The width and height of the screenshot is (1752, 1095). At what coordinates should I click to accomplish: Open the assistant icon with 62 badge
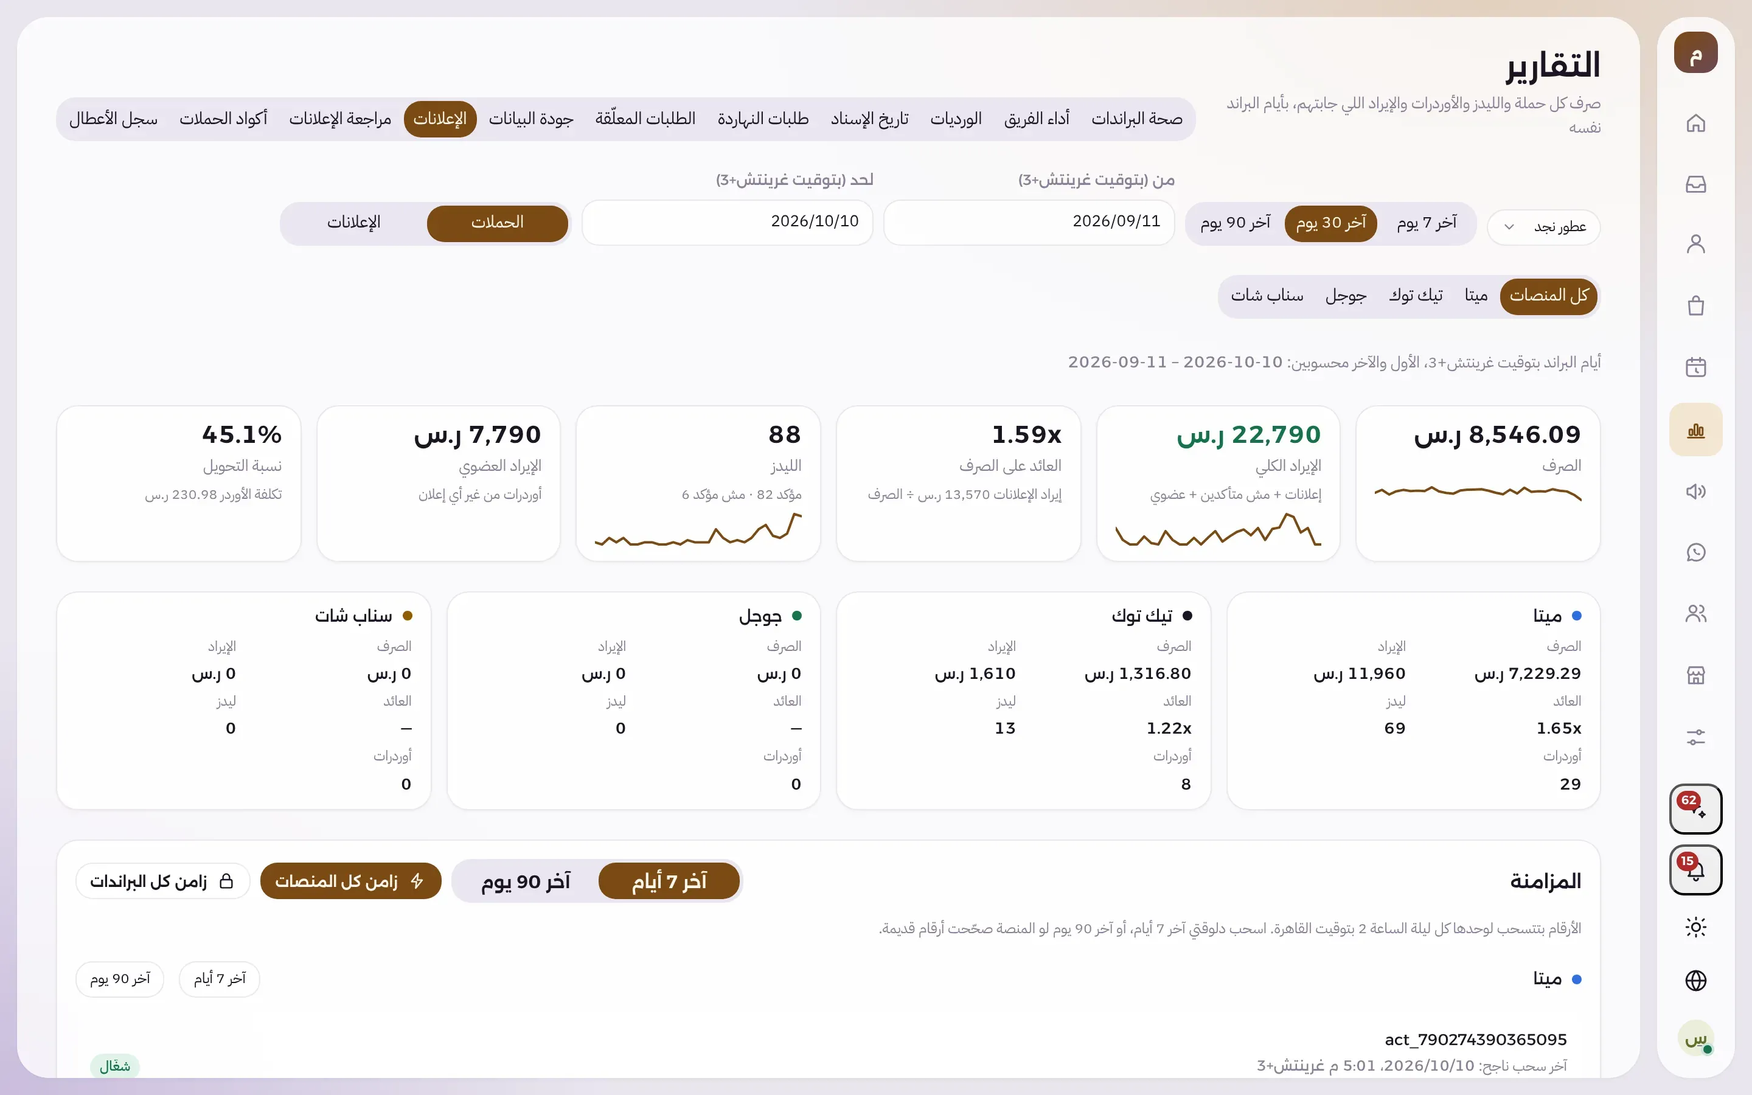coord(1695,809)
